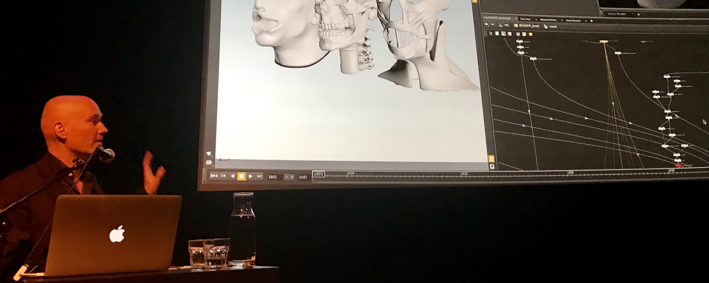Go forward in network path history
Viewport: 709px width, 283px height.
492,24
